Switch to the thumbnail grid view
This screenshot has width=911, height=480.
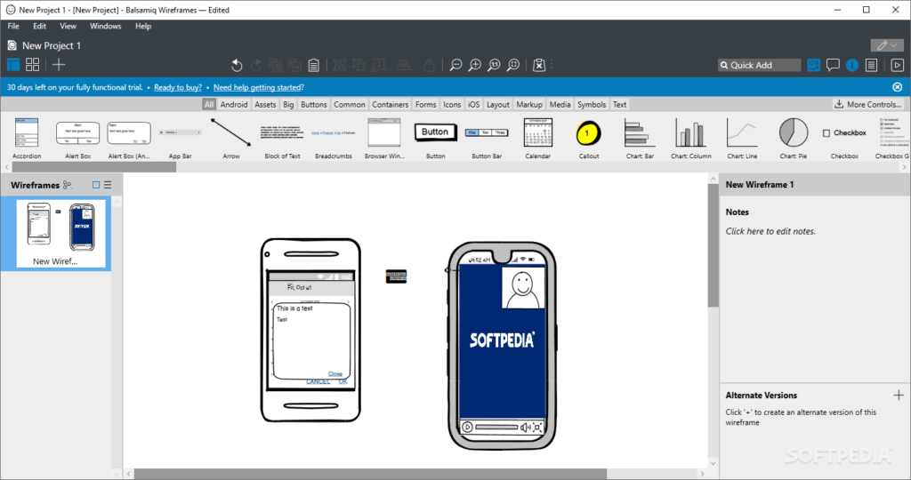(x=33, y=64)
